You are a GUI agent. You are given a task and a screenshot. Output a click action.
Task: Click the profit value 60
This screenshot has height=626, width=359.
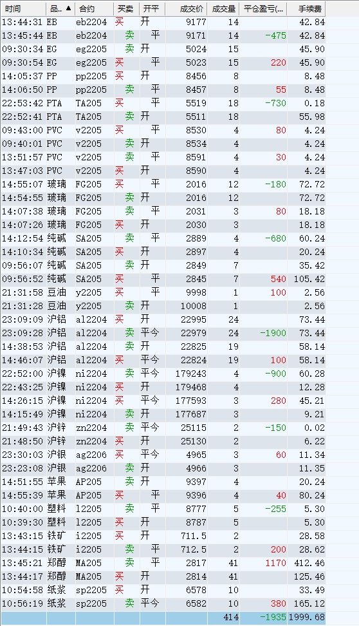tap(281, 455)
